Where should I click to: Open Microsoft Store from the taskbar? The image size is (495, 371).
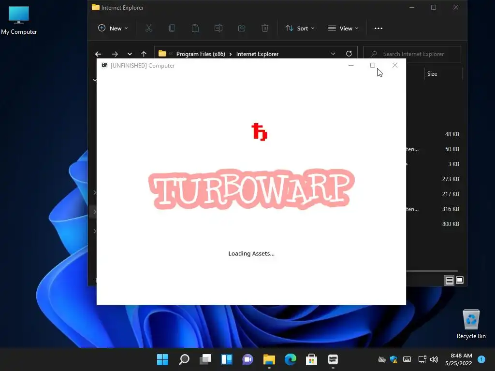312,359
